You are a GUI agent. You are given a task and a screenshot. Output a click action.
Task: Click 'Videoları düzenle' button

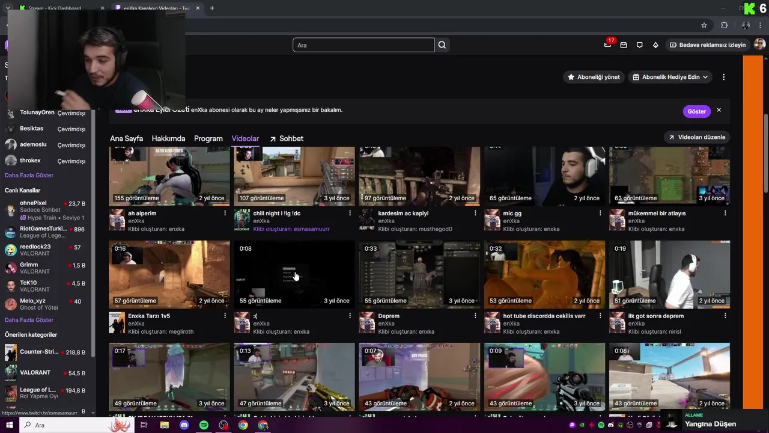tap(696, 137)
